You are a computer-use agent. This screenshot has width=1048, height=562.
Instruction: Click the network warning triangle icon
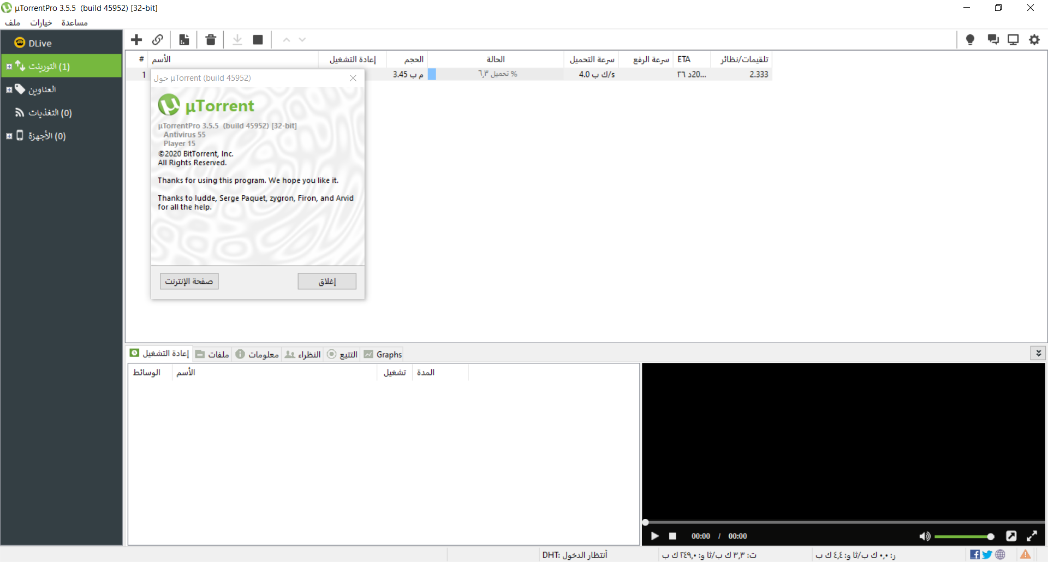click(x=1026, y=554)
